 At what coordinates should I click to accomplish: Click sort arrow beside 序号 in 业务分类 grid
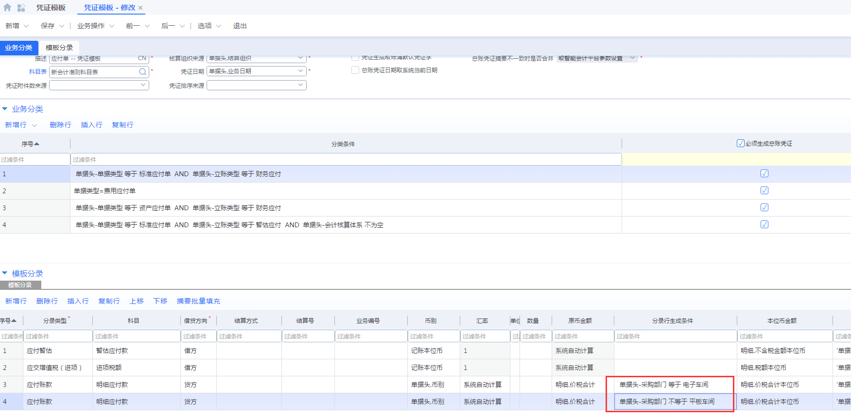[x=37, y=144]
